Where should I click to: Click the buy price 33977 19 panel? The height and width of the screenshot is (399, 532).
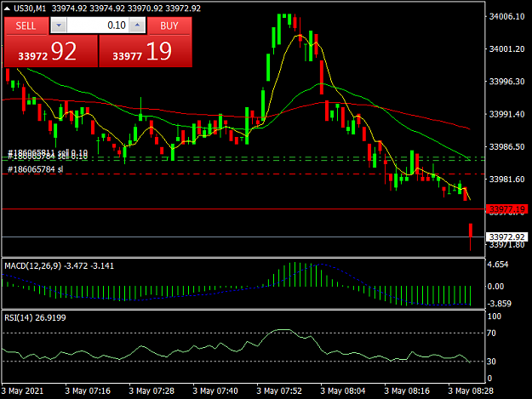[146, 51]
